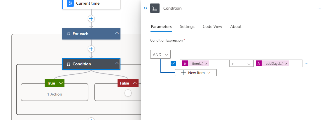Collapse the Condition details panel with chevrons
The image size is (322, 120).
[145, 8]
